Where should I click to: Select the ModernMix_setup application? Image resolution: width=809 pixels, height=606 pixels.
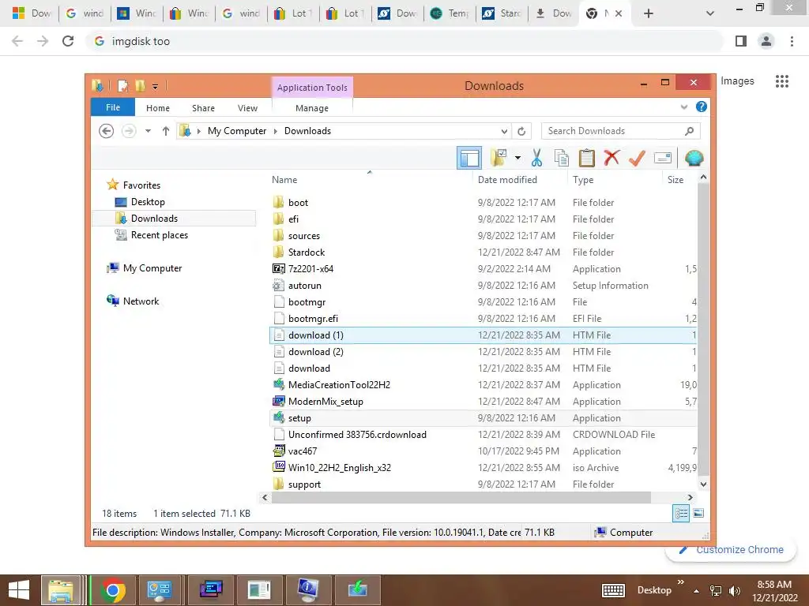(x=325, y=401)
